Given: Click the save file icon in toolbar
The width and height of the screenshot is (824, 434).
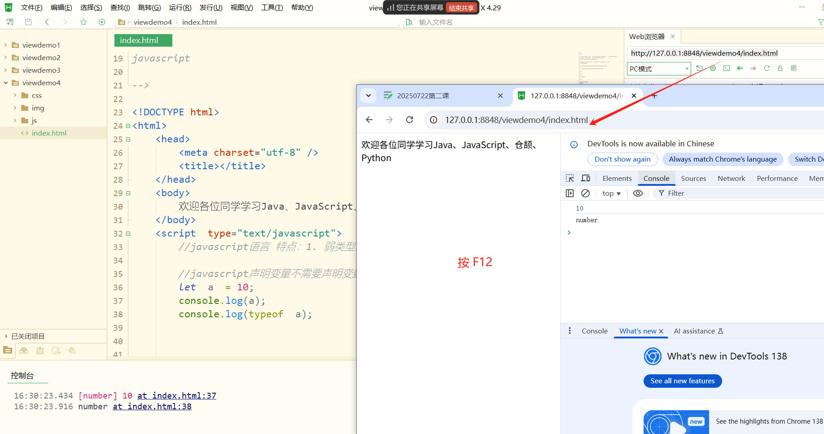Looking at the screenshot, I should tap(28, 22).
